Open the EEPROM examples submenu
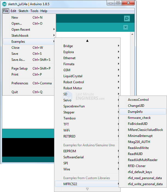 (x=70, y=151)
